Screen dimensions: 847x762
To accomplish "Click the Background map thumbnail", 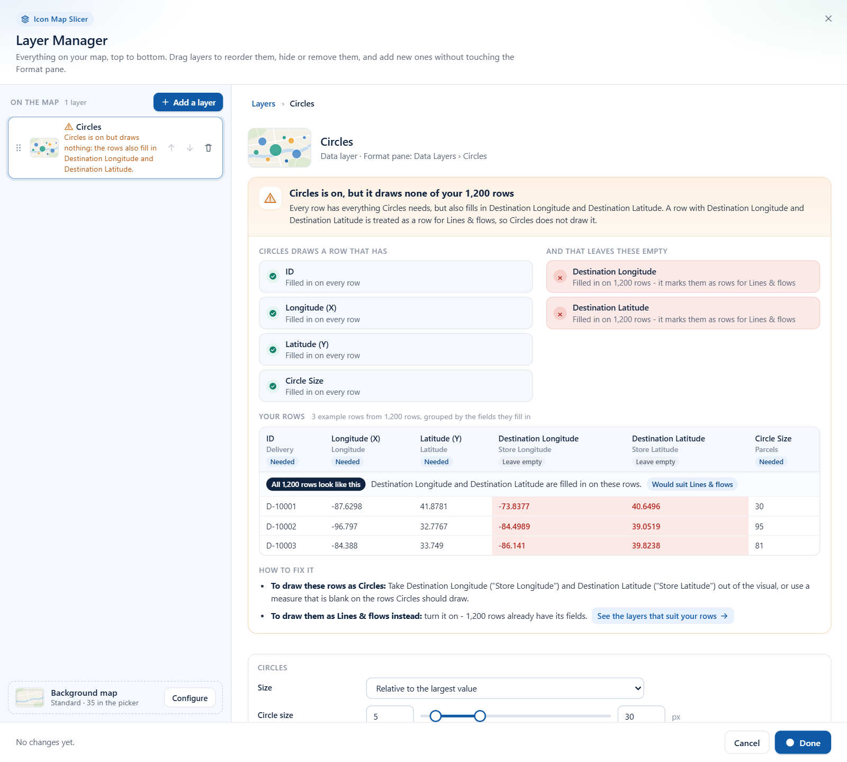I will 30,697.
